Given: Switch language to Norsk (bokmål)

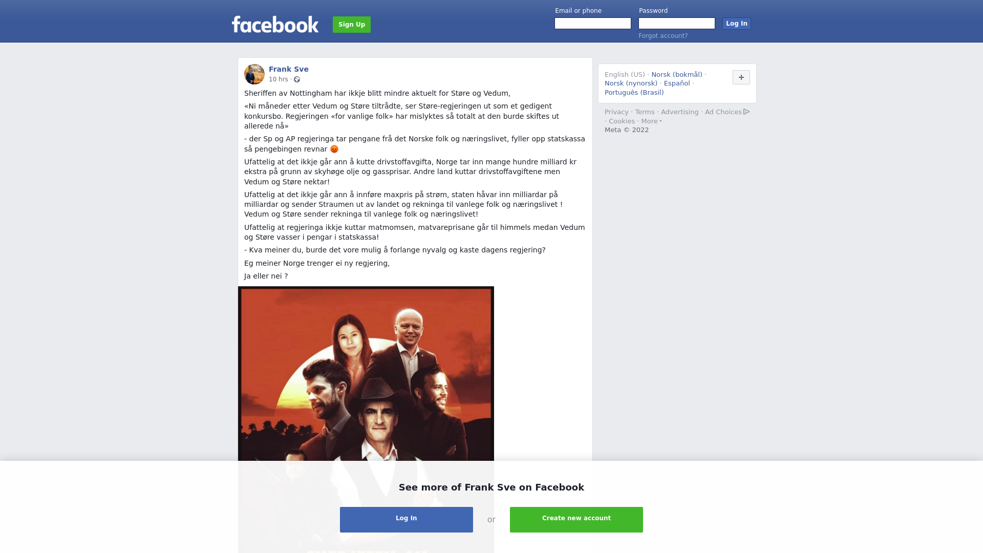Looking at the screenshot, I should [x=677, y=75].
